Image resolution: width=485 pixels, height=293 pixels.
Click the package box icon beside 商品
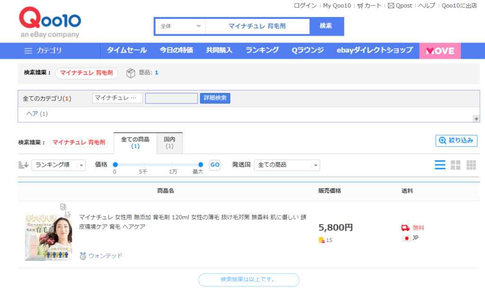[131, 73]
